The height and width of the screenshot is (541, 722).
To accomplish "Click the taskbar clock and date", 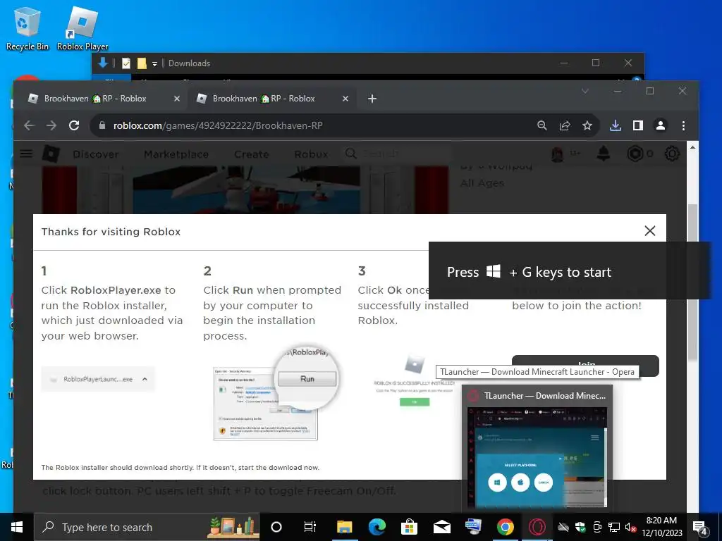I will click(x=661, y=527).
